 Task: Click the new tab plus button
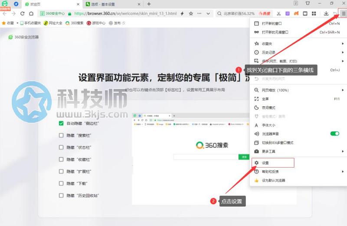click(x=149, y=4)
